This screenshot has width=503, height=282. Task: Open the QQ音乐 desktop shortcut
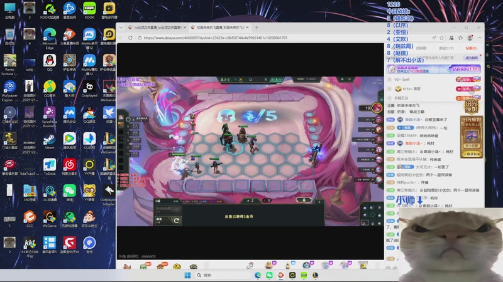(50, 88)
